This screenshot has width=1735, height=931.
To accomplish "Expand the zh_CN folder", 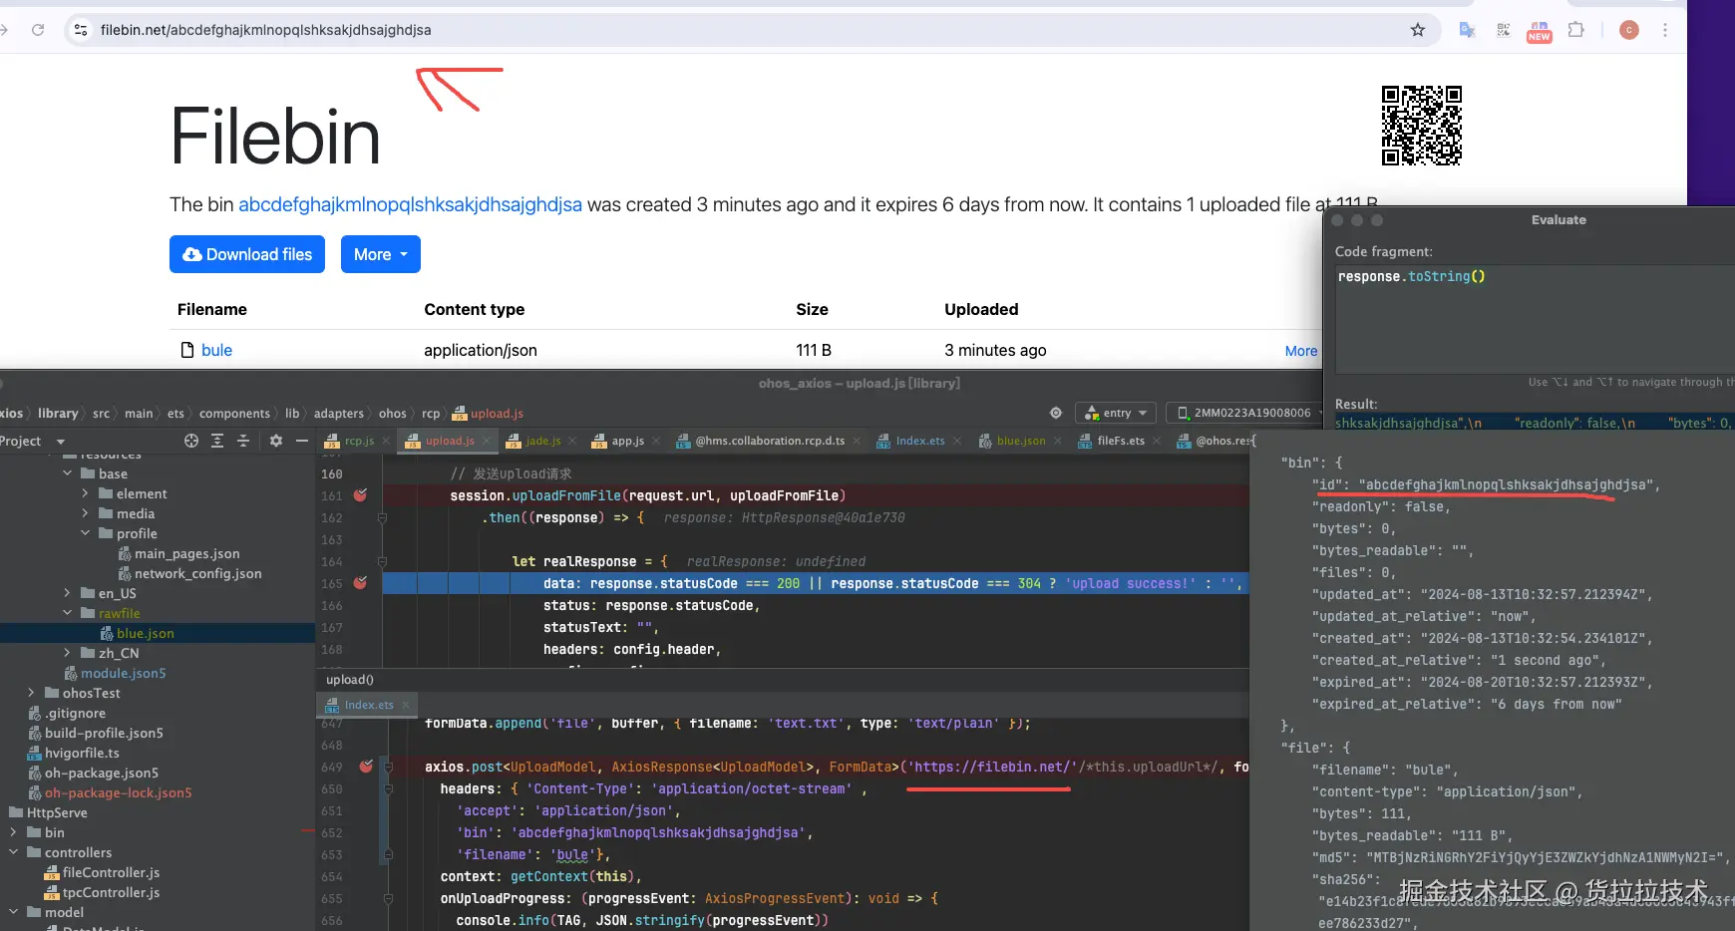I will click(68, 653).
